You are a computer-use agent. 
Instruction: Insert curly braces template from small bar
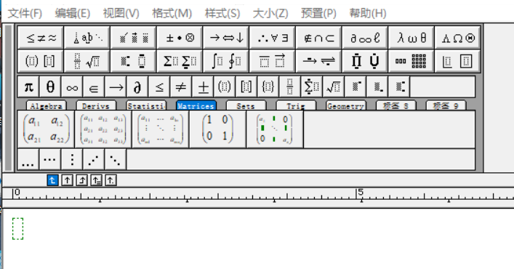point(268,87)
